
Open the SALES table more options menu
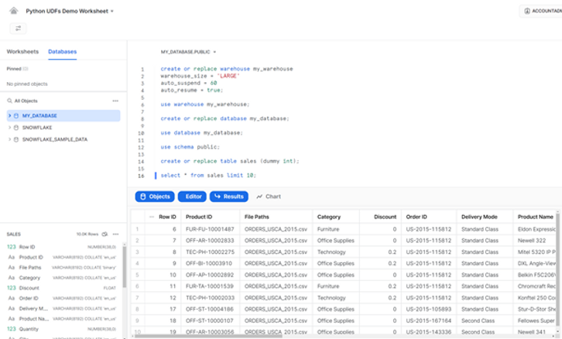coord(115,234)
